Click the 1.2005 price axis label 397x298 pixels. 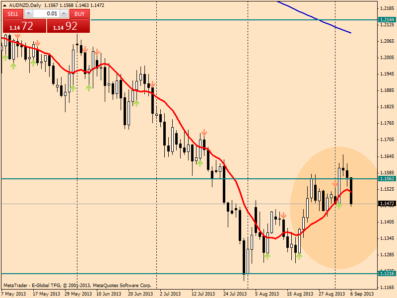(x=387, y=58)
